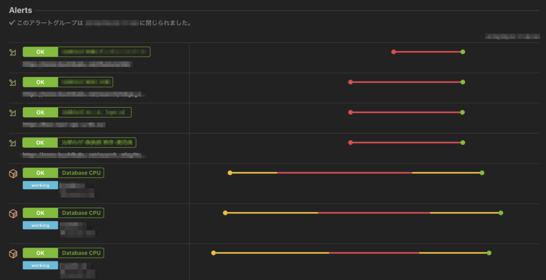The image size is (546, 280).
Task: Open the third Database CPU monitor label
Action: tap(81, 253)
